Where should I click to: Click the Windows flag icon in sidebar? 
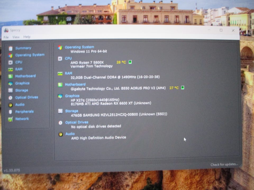(11, 55)
